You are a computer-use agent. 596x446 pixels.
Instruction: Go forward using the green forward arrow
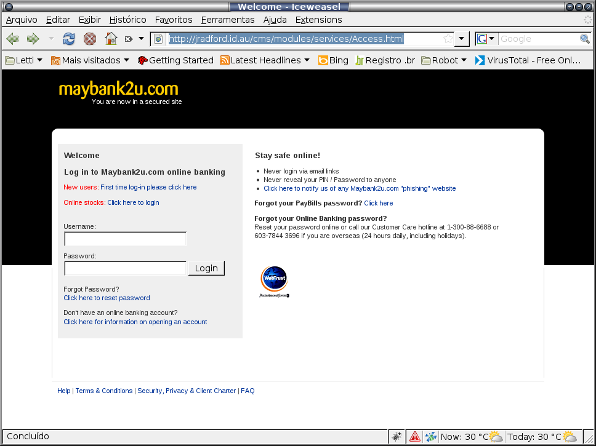33,39
